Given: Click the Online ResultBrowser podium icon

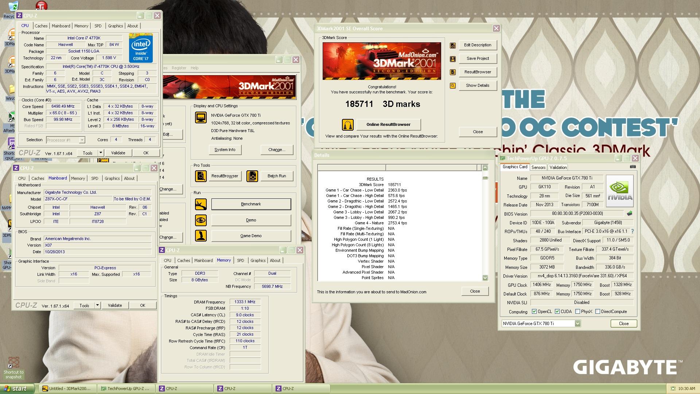Looking at the screenshot, I should 347,125.
